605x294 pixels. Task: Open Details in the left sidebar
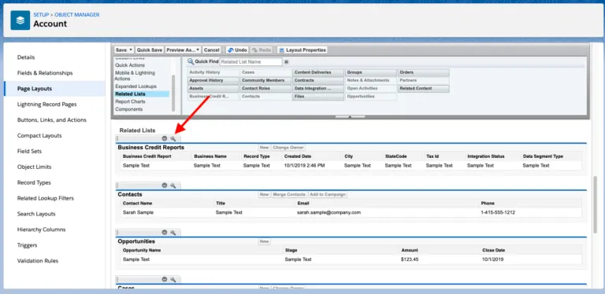26,57
